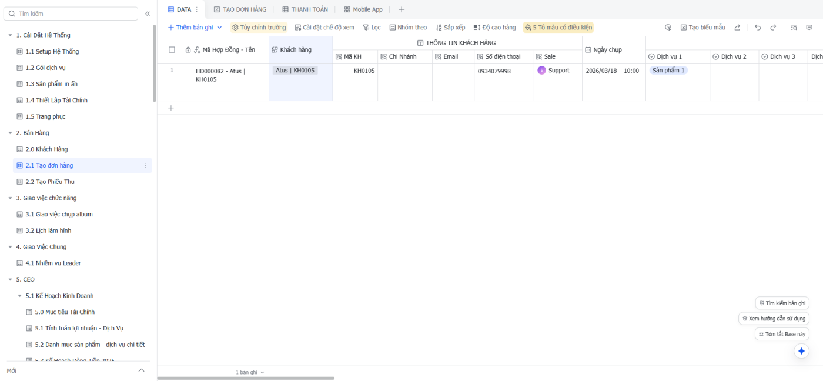Click the blue AI sparkle assistant button
Image resolution: width=823 pixels, height=381 pixels.
(x=801, y=351)
